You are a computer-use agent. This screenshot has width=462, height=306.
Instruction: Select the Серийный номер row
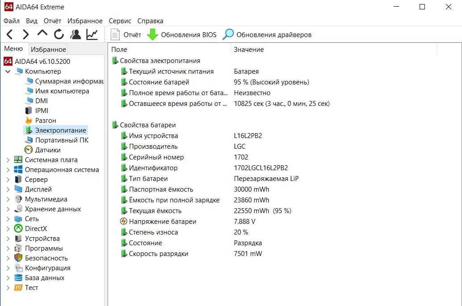(x=156, y=157)
